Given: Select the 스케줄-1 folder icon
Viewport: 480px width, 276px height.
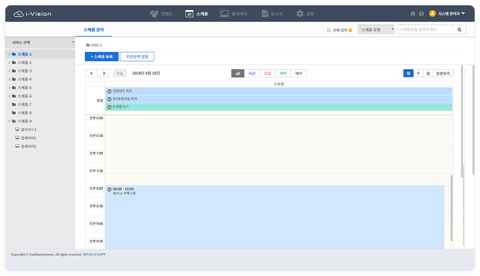Looking at the screenshot, I should 14,54.
